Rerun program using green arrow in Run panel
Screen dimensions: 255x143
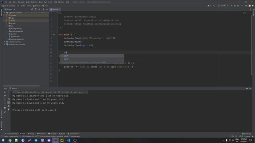(5, 92)
